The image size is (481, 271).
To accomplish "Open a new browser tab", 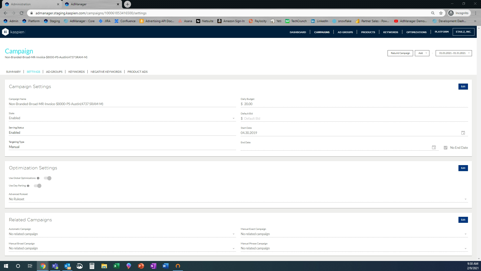I will (128, 4).
